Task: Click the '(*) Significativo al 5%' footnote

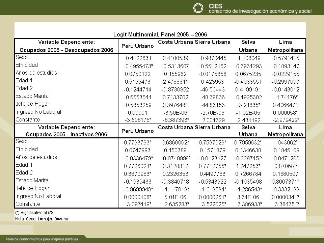Action: point(34,212)
